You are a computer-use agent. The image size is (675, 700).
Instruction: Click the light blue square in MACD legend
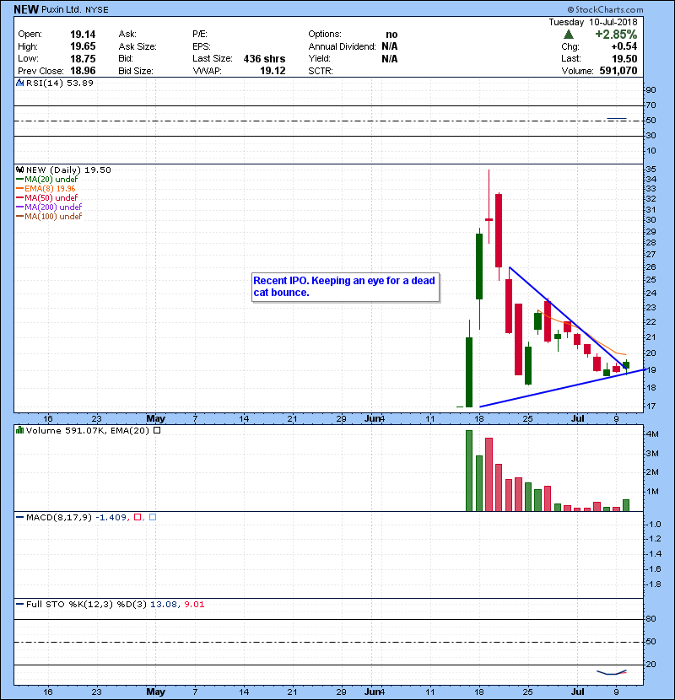click(152, 517)
